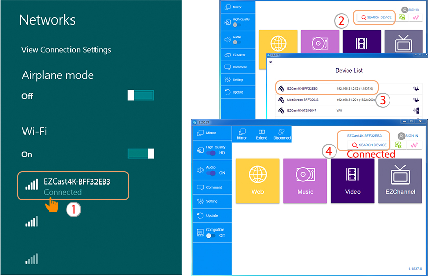This screenshot has height=276, width=428.
Task: Open the EZChannel tile in front window
Action: [x=400, y=181]
